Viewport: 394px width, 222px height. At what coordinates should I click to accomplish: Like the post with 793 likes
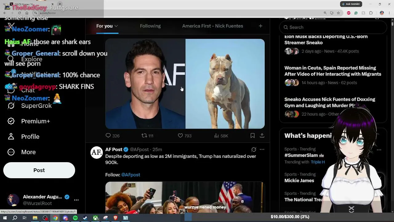[x=185, y=136]
